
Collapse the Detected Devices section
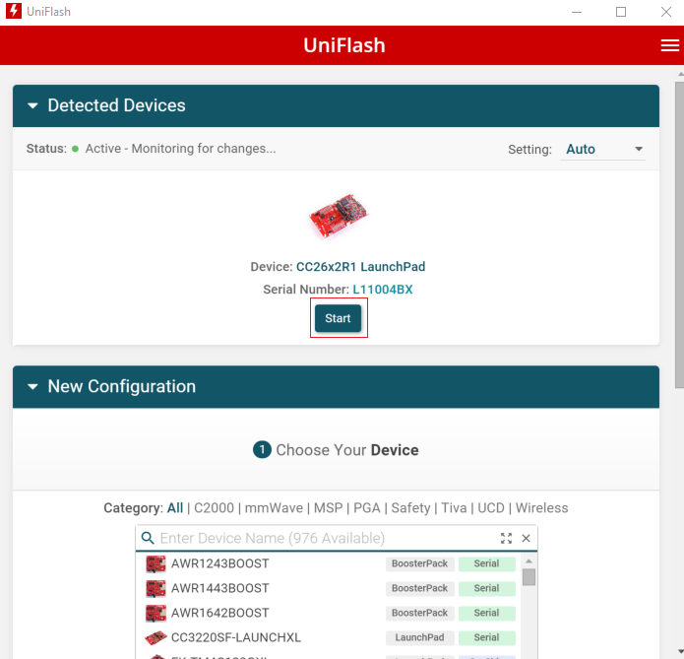[32, 105]
